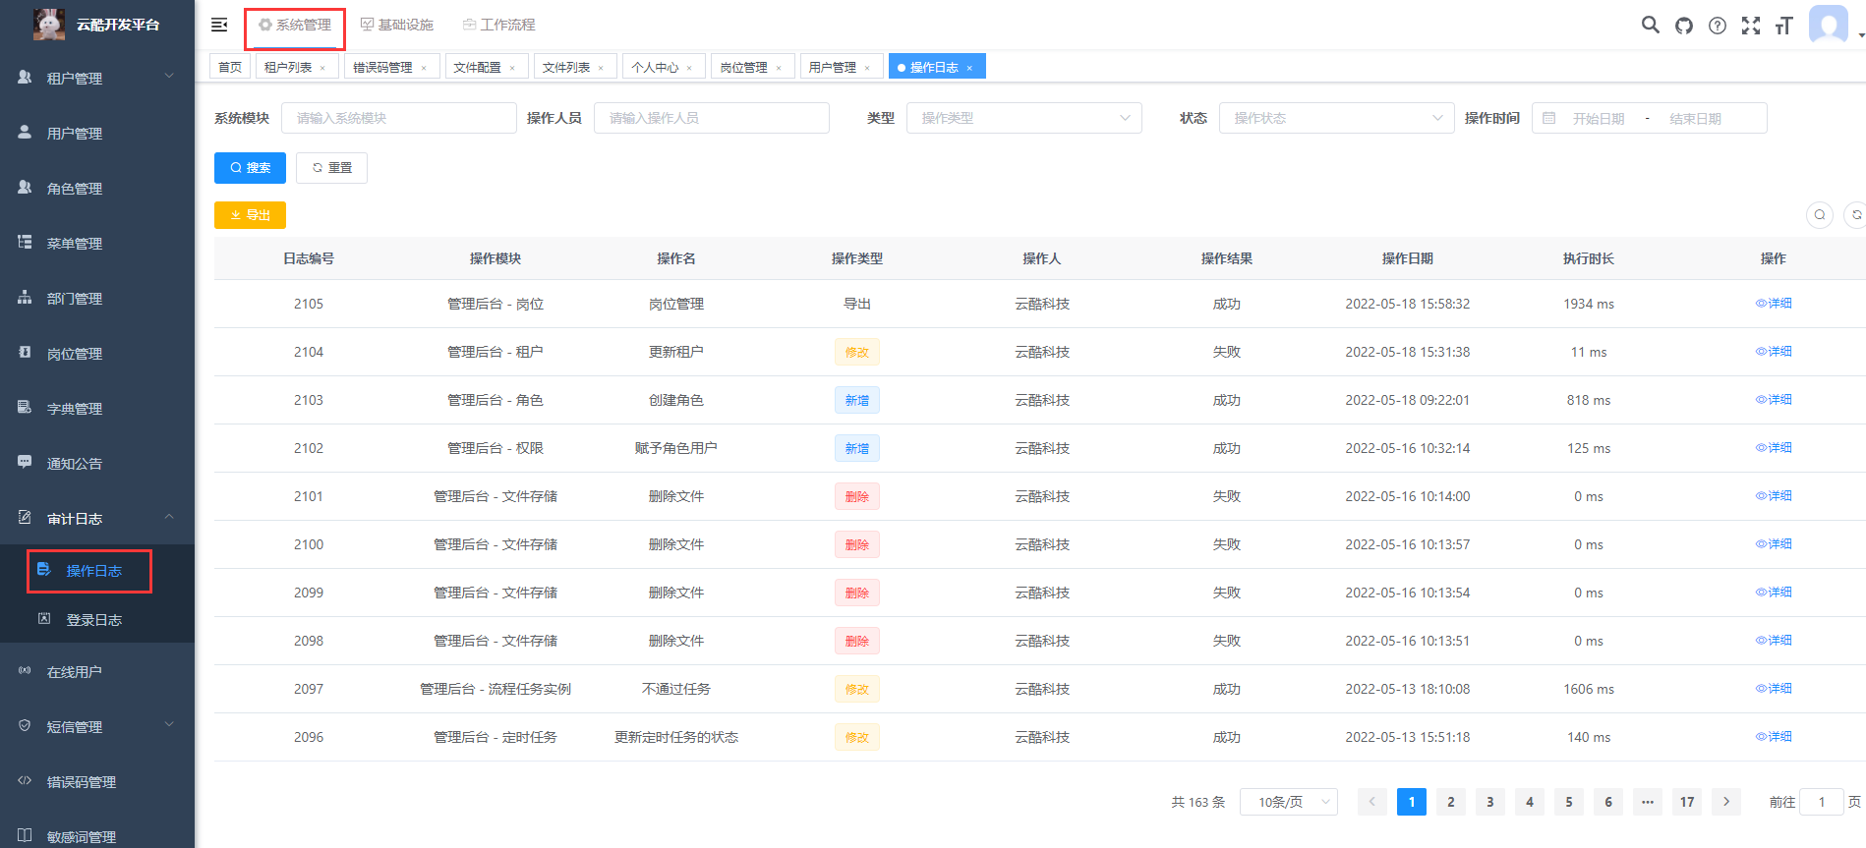The height and width of the screenshot is (848, 1866).
Task: Open 字典管理 in the sidebar
Action: tap(97, 408)
